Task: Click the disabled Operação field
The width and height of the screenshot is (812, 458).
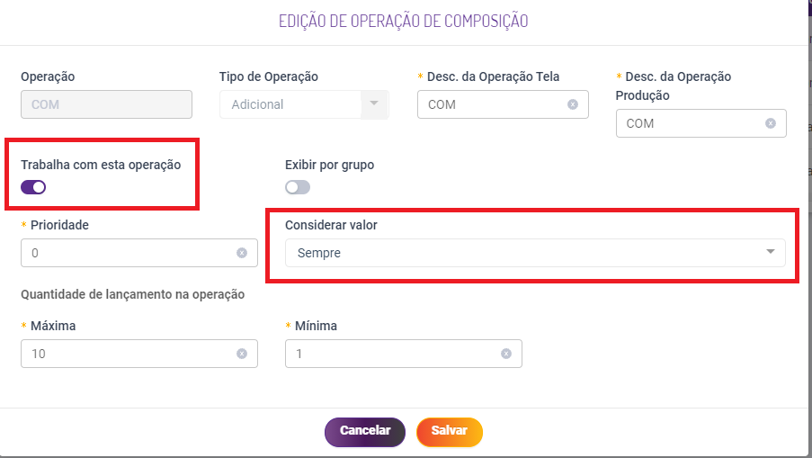Action: pyautogui.click(x=106, y=104)
